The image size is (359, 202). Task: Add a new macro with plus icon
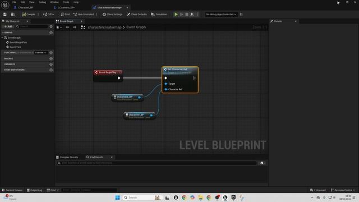(x=51, y=58)
